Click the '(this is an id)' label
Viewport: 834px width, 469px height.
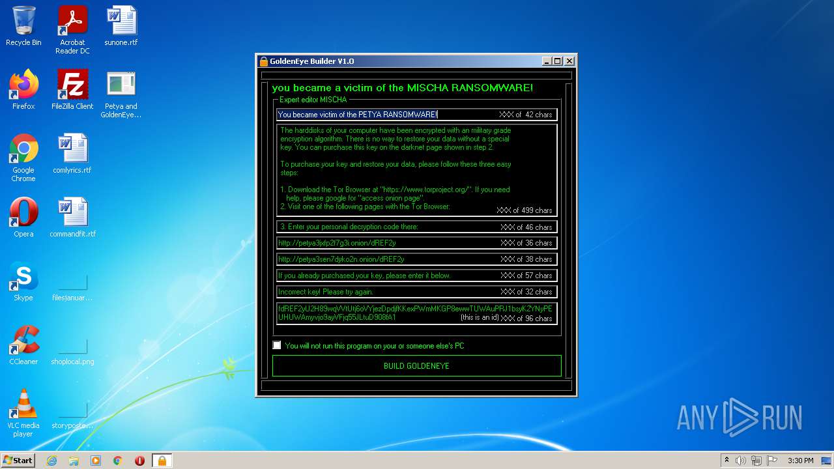[479, 318]
